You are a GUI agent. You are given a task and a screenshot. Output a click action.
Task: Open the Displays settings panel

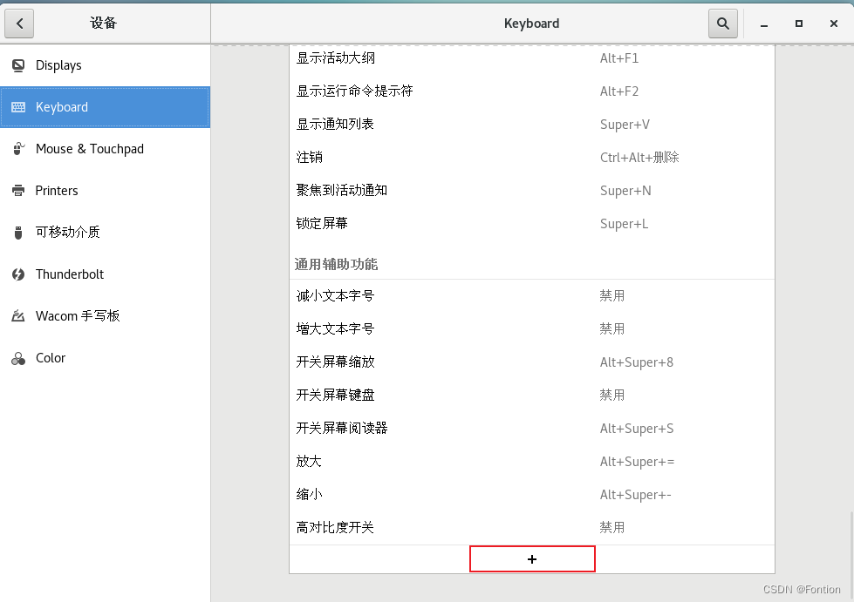[106, 66]
